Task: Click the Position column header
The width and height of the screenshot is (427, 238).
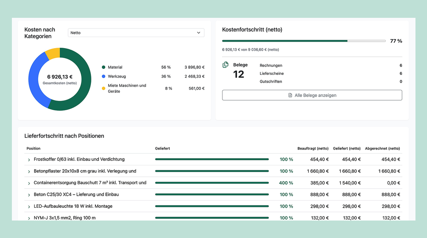Action: click(x=34, y=149)
